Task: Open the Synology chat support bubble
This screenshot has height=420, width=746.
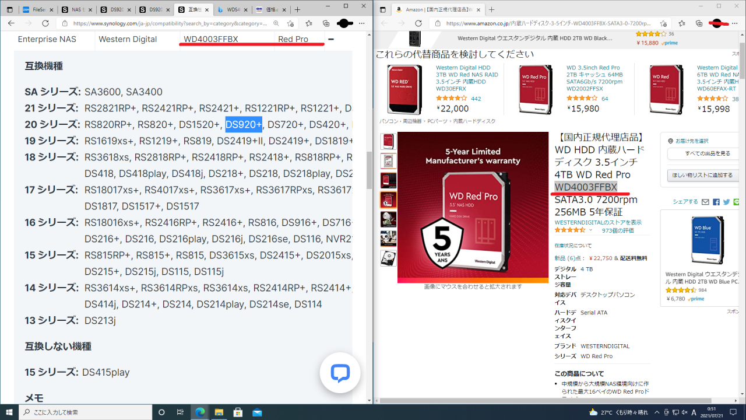Action: (340, 373)
